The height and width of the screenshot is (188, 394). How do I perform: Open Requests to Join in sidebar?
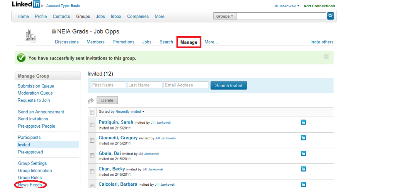[34, 100]
